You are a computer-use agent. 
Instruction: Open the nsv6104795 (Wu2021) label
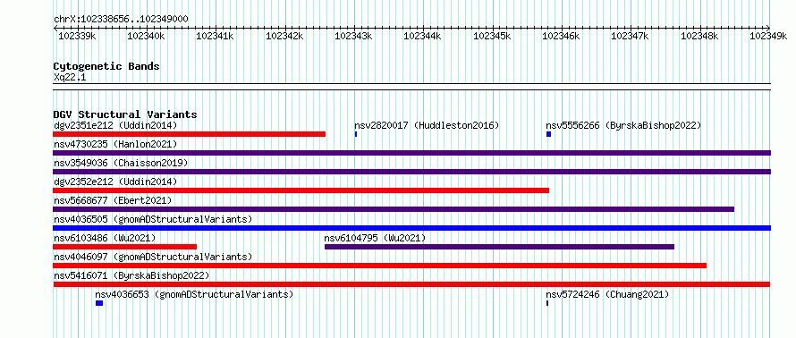(375, 238)
